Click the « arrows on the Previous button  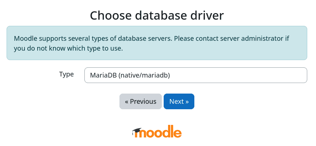point(127,102)
